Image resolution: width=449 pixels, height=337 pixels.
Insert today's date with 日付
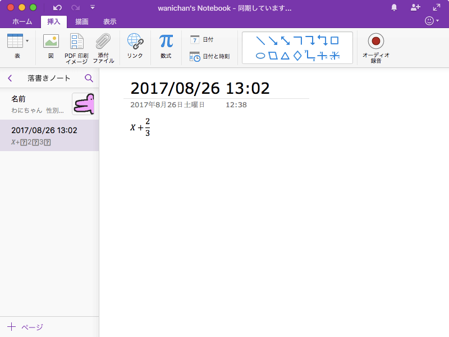tap(202, 39)
